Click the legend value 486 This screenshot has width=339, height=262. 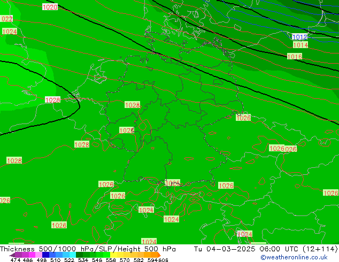click(x=27, y=260)
